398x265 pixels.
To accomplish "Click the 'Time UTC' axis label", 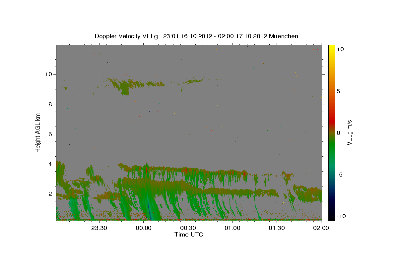I will (x=189, y=235).
